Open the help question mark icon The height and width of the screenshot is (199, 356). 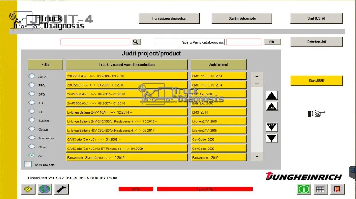(x=28, y=189)
